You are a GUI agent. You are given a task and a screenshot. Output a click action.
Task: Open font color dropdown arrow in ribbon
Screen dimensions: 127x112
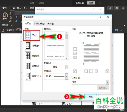coord(19,21)
